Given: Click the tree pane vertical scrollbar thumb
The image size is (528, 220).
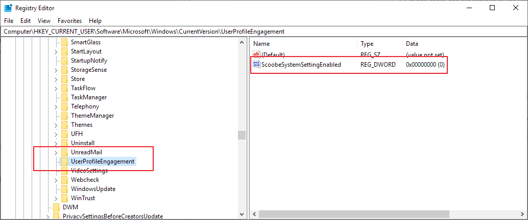Looking at the screenshot, I should click(242, 135).
